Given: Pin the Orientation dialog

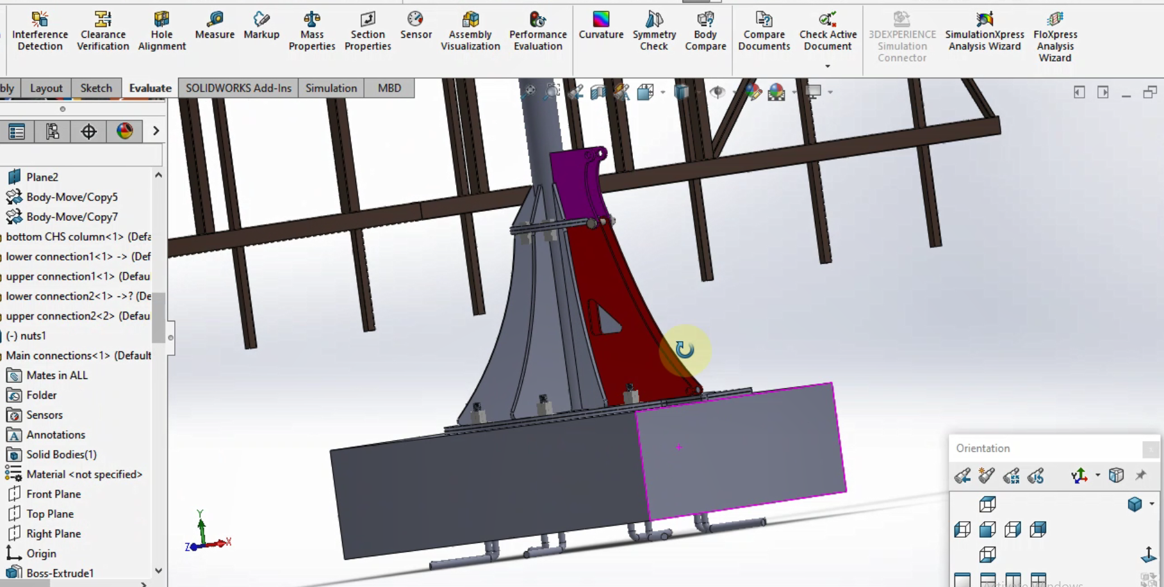Looking at the screenshot, I should (x=1141, y=476).
